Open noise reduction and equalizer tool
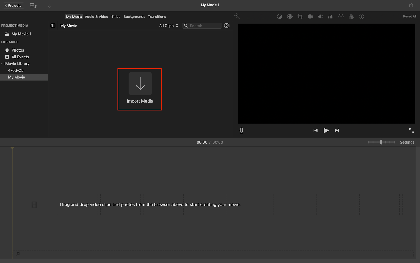The width and height of the screenshot is (420, 263). pos(331,17)
